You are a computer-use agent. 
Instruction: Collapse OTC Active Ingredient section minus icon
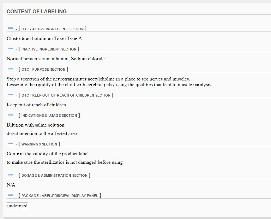pos(10,29)
